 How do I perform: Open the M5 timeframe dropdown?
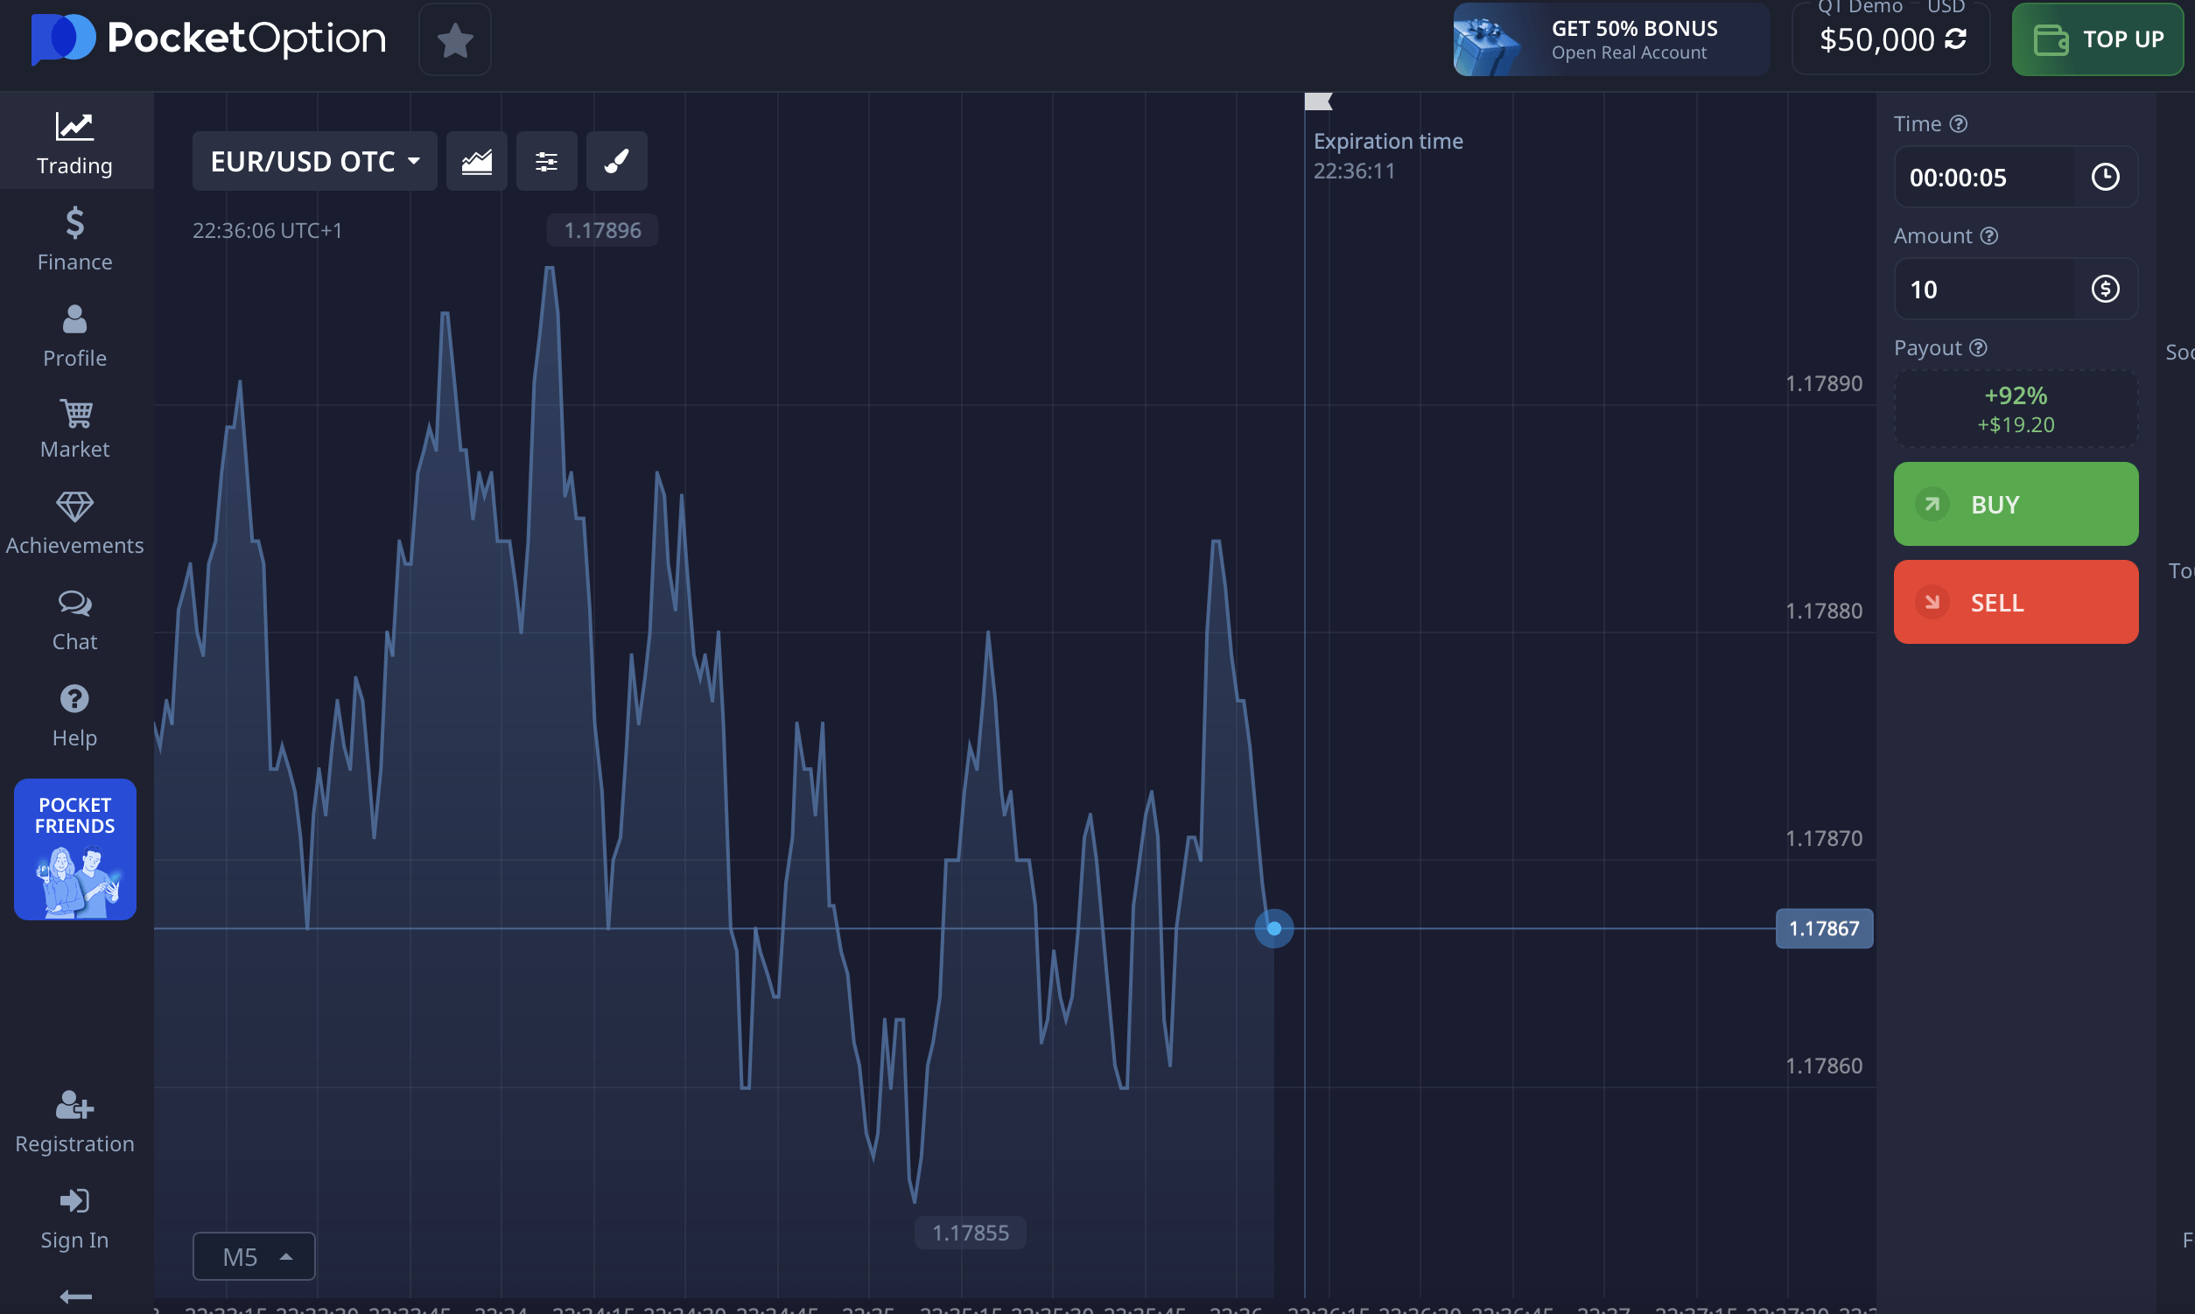[254, 1256]
